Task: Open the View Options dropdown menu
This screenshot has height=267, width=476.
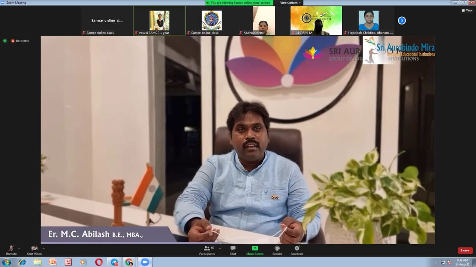Action: coord(290,3)
